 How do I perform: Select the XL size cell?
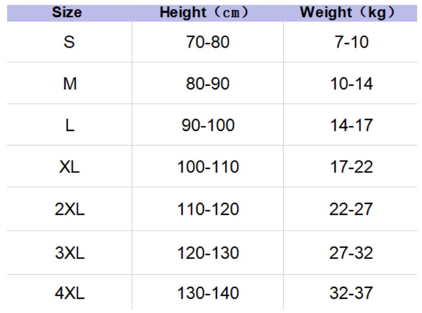pos(69,167)
